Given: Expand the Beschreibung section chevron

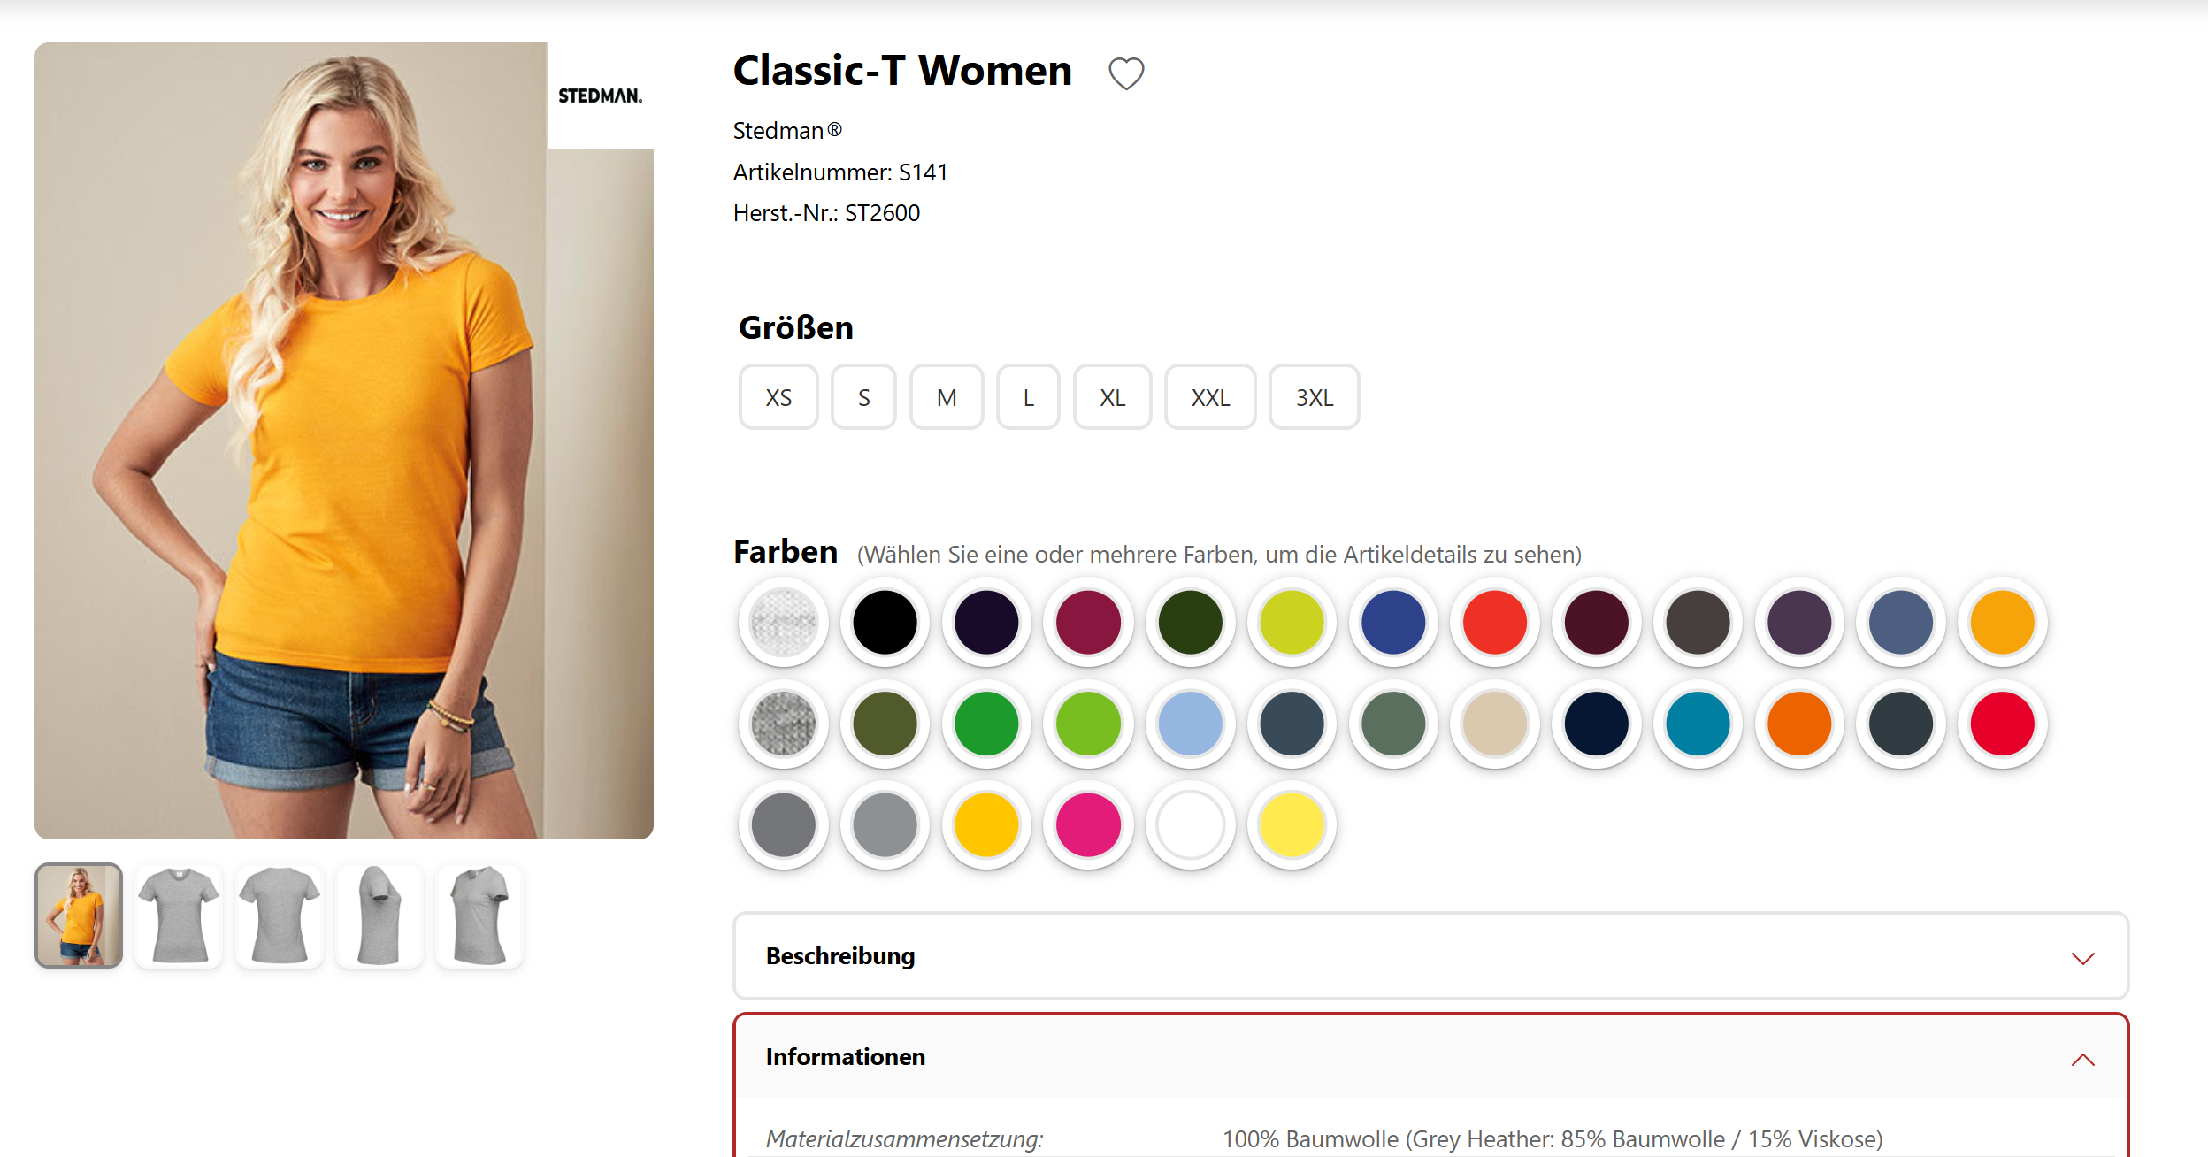Looking at the screenshot, I should (x=2082, y=958).
